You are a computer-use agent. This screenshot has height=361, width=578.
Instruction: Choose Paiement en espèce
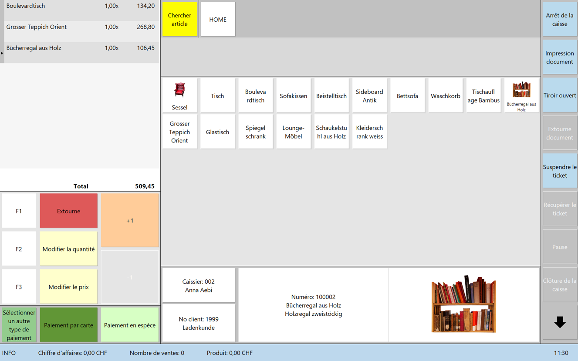(x=130, y=325)
